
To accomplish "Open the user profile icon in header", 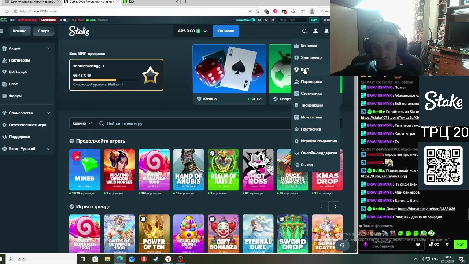I will (315, 31).
